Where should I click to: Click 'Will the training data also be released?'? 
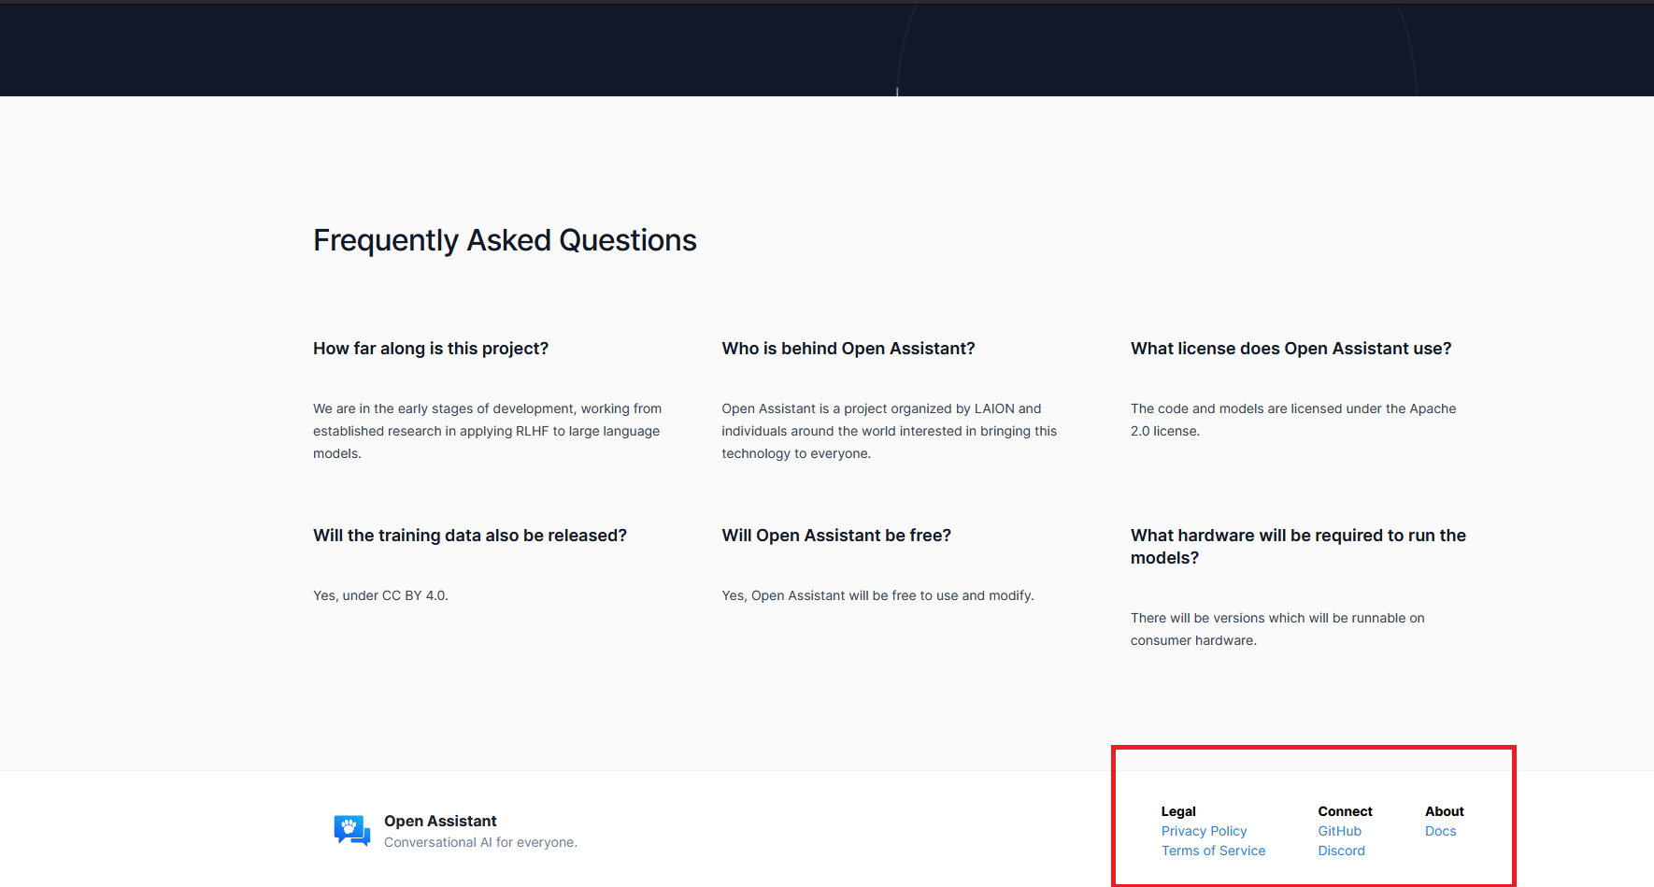tap(470, 535)
